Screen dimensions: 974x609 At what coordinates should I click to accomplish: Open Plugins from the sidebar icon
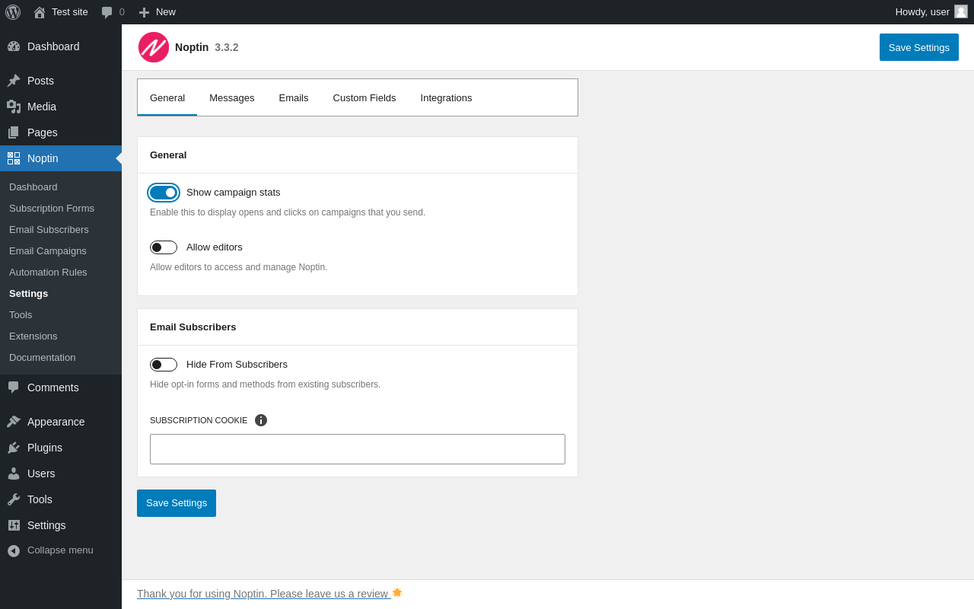(x=14, y=448)
